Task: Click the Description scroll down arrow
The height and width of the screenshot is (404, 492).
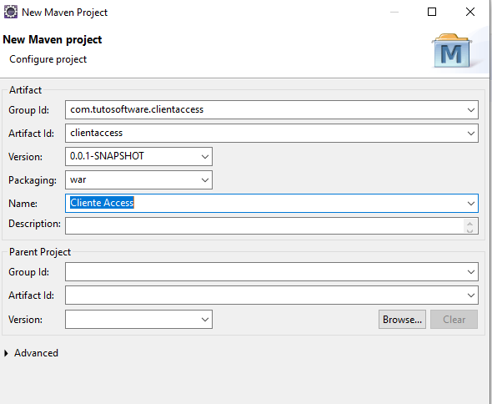Action: click(x=469, y=230)
